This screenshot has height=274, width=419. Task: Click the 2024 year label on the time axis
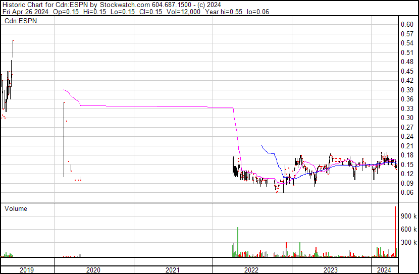tap(384, 270)
